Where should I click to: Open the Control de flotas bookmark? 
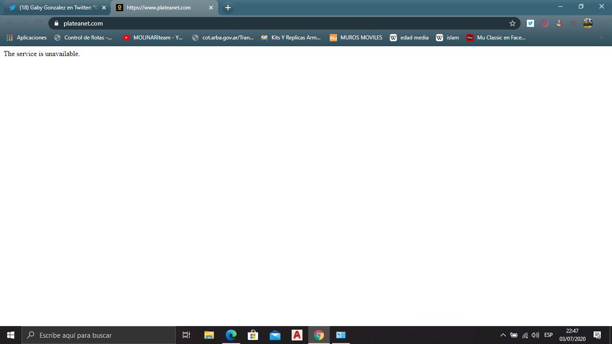pos(83,38)
